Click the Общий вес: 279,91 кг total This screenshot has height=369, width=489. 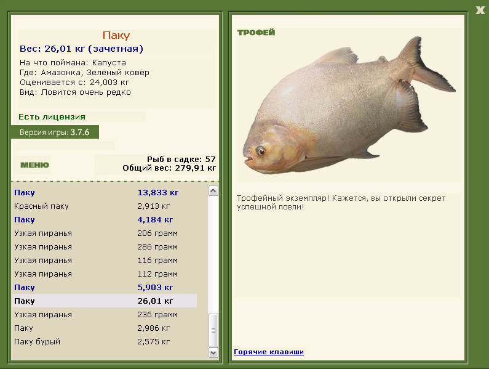(169, 168)
